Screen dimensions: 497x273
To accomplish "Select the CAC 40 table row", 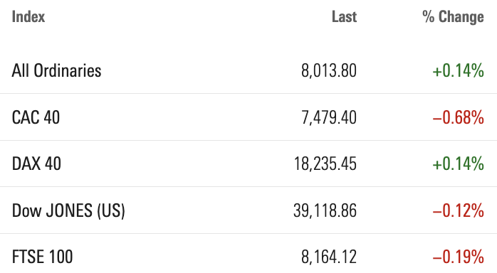I will click(x=248, y=117).
